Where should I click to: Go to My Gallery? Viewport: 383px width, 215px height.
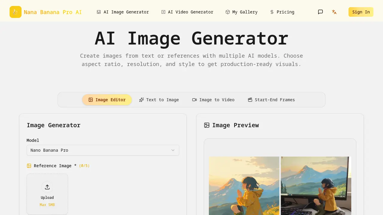(x=241, y=12)
